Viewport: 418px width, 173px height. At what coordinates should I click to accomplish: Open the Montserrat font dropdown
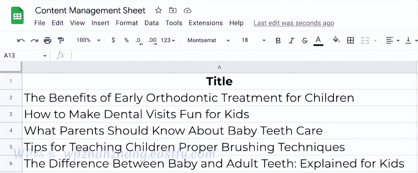click(209, 40)
